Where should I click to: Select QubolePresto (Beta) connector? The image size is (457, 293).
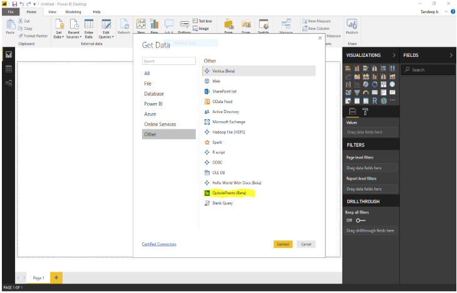coord(259,193)
